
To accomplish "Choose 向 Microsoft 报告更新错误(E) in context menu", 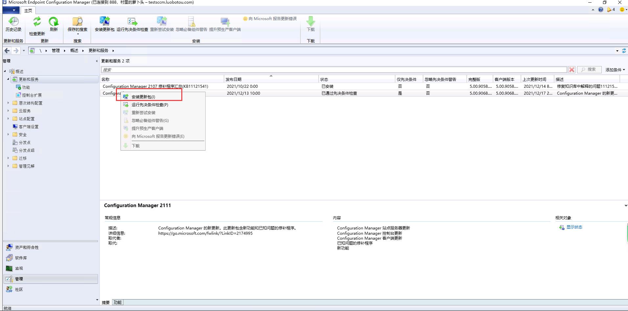I will pos(163,136).
